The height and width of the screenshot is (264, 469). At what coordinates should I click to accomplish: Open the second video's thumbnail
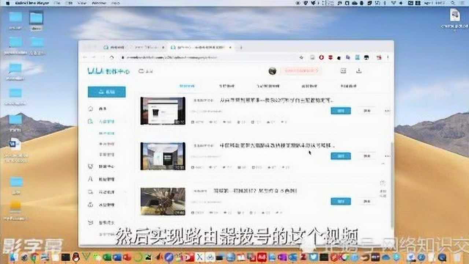pyautogui.click(x=163, y=156)
